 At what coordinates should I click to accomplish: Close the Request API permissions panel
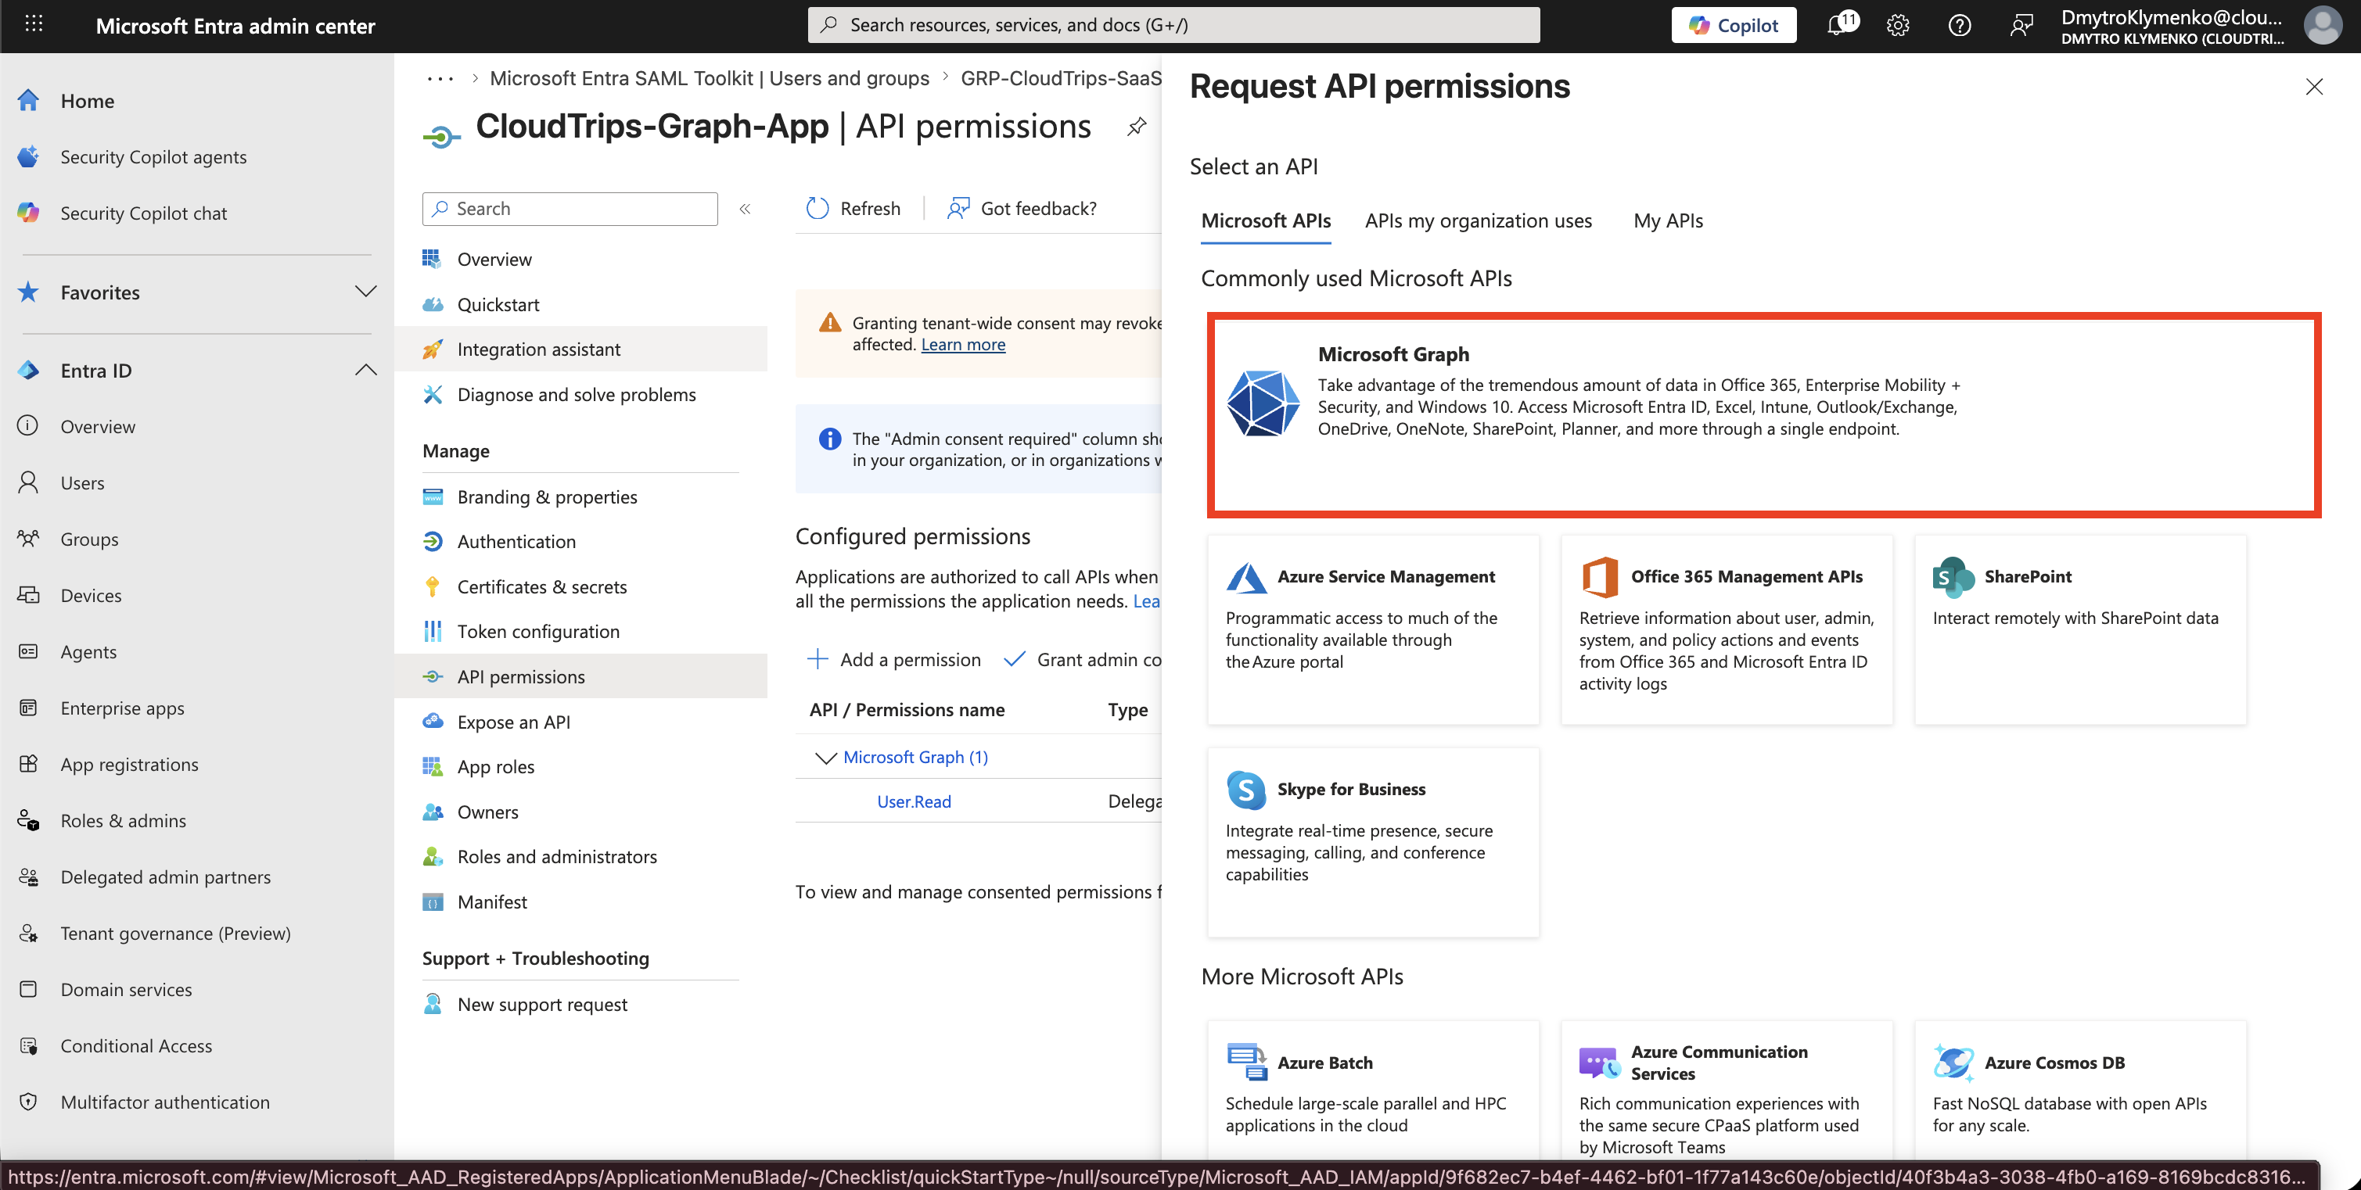(2313, 86)
